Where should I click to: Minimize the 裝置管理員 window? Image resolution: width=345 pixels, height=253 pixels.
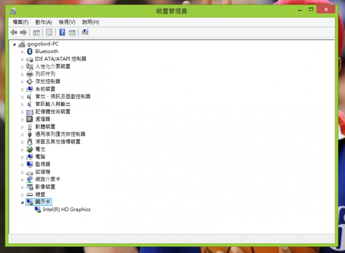(x=299, y=10)
